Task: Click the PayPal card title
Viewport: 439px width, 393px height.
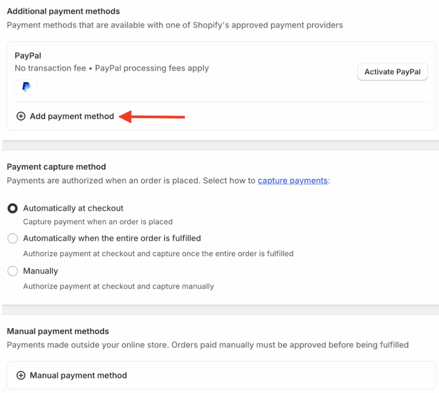Action: coord(27,55)
